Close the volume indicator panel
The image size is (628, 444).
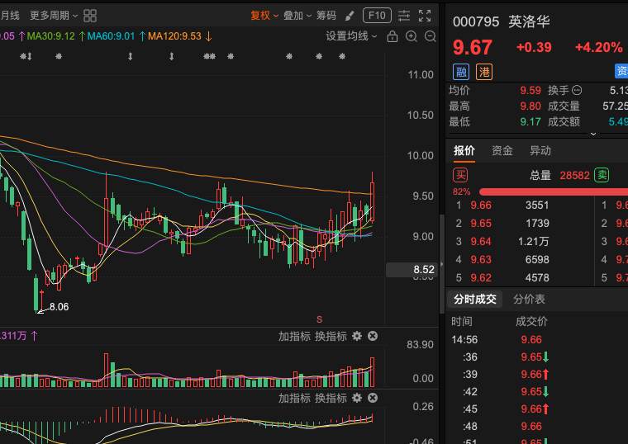373,336
